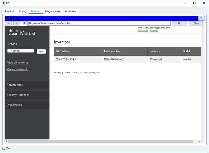Click the horizontal scrollbar left arrow

[x=6, y=141]
